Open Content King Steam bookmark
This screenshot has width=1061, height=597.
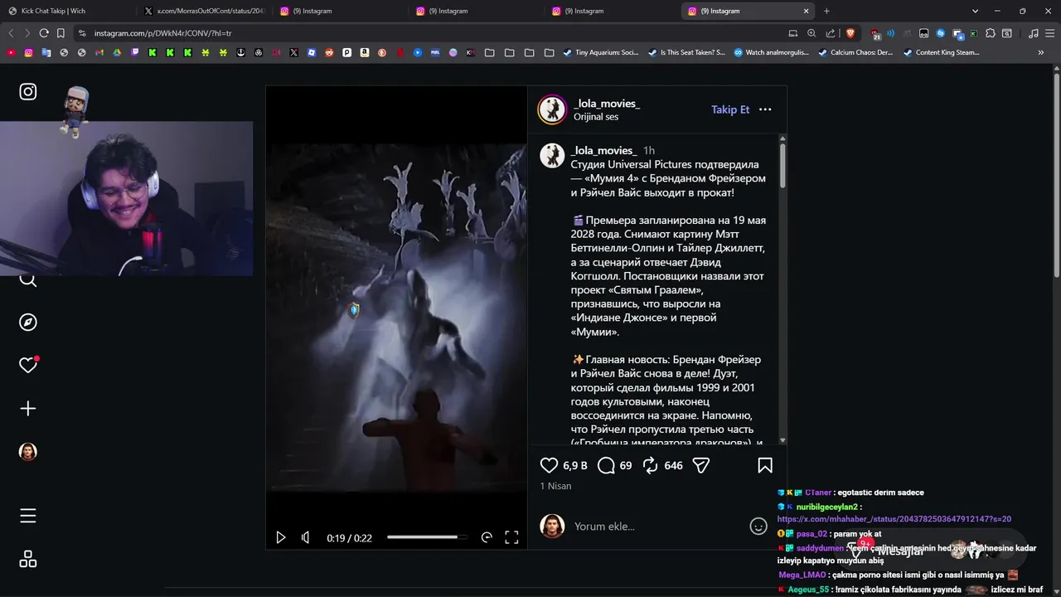[942, 52]
